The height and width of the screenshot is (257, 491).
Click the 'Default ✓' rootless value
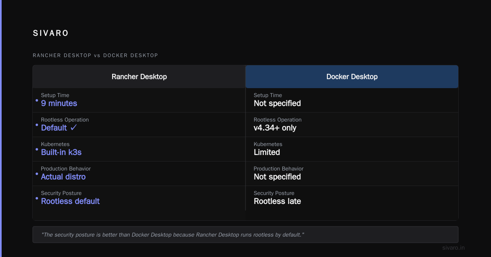59,128
